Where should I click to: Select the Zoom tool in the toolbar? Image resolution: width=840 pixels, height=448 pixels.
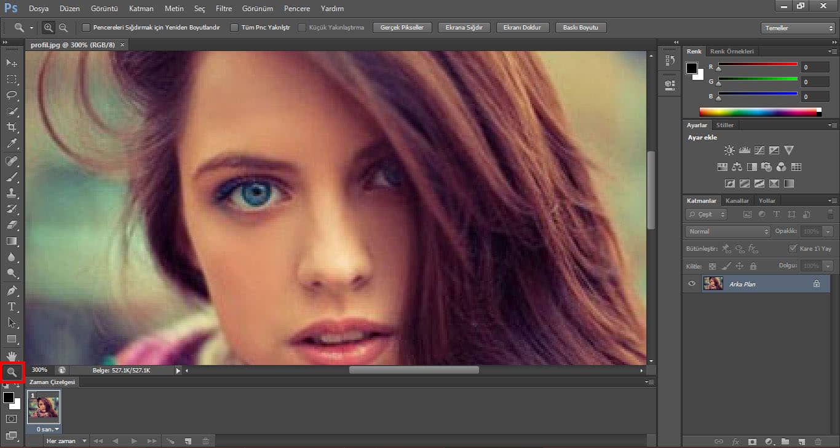[12, 372]
